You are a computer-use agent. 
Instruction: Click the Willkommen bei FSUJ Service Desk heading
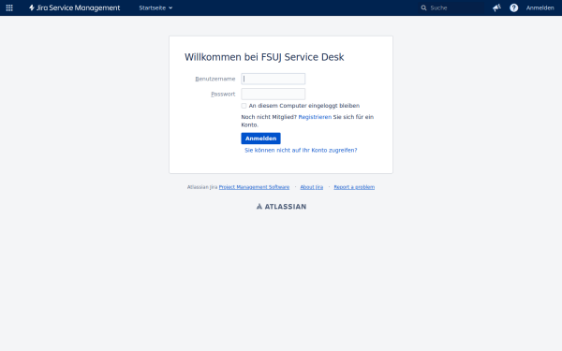click(264, 57)
